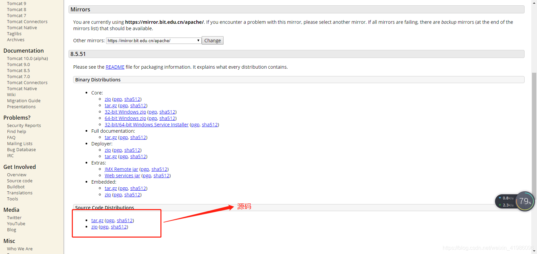
Task: Download the Core zip distribution
Action: (x=108, y=99)
